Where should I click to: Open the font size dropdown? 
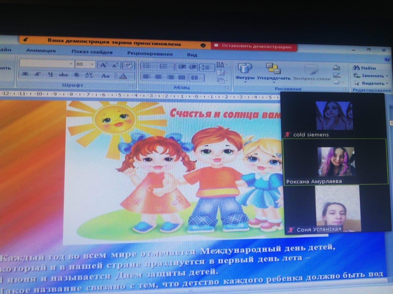coord(92,64)
